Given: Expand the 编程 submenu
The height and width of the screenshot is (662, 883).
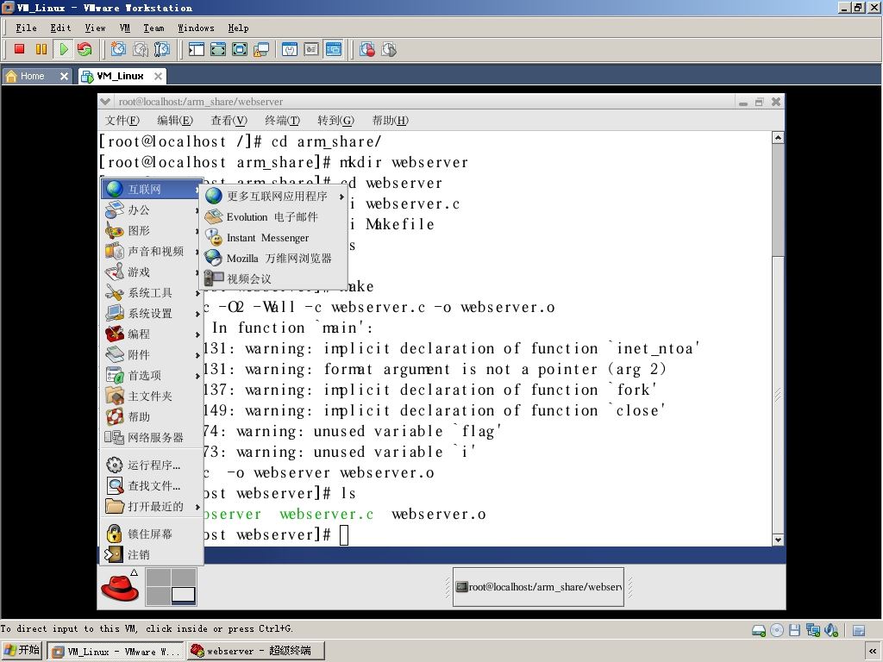Looking at the screenshot, I should pyautogui.click(x=152, y=334).
